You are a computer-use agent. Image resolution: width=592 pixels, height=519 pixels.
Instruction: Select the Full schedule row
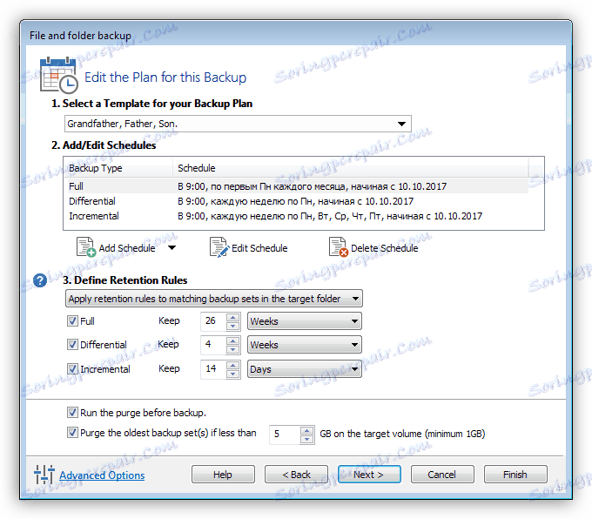pyautogui.click(x=296, y=186)
